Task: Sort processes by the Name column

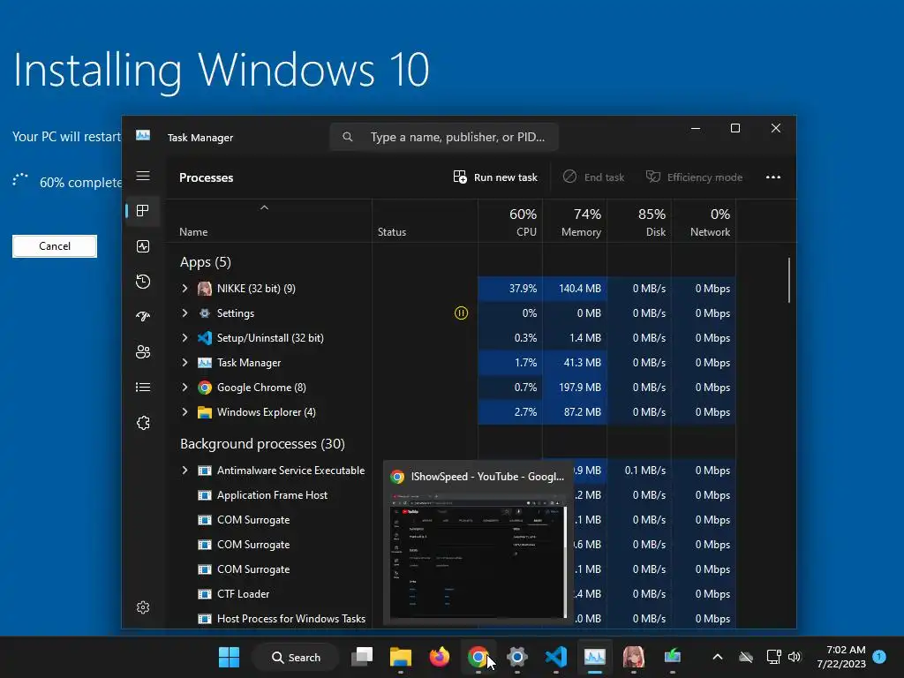Action: (268, 222)
